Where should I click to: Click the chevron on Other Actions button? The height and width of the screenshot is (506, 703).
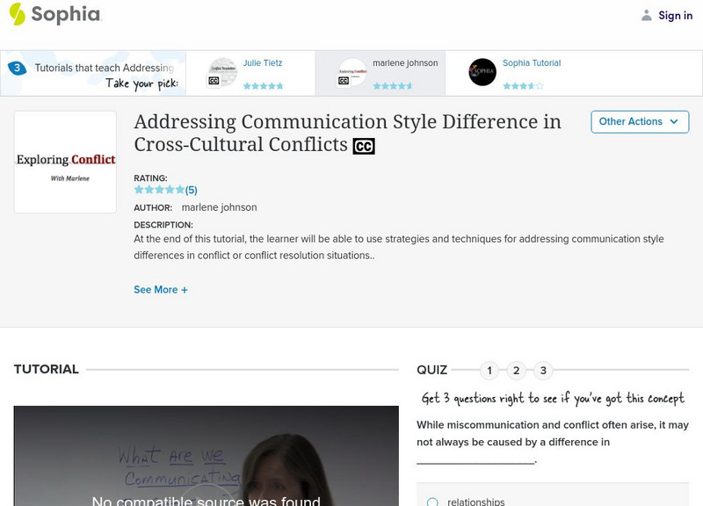pos(673,122)
